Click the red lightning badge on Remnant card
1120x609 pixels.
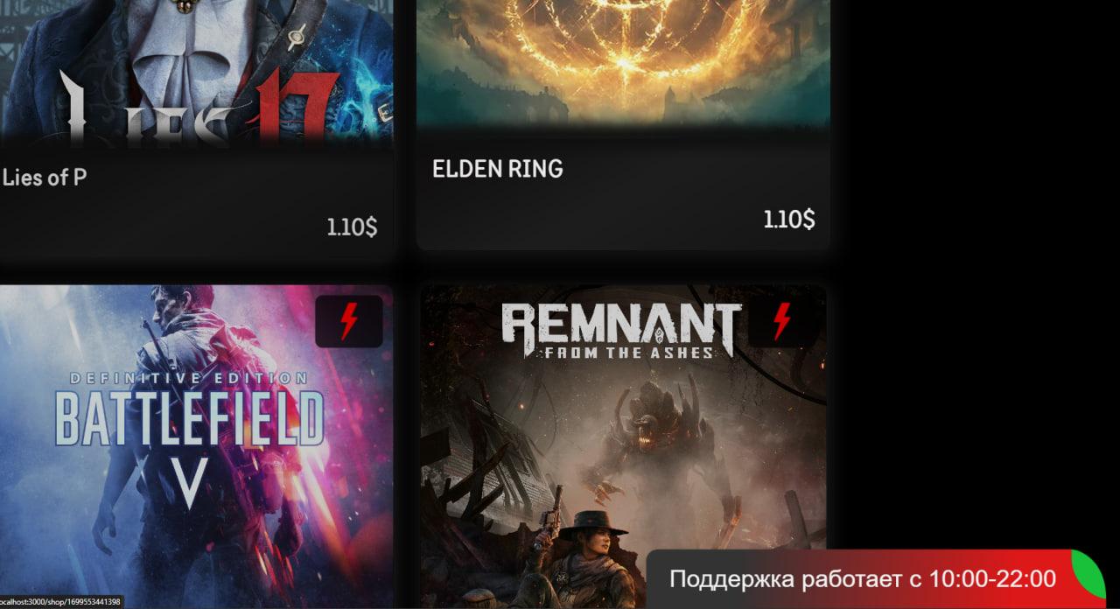click(x=781, y=321)
